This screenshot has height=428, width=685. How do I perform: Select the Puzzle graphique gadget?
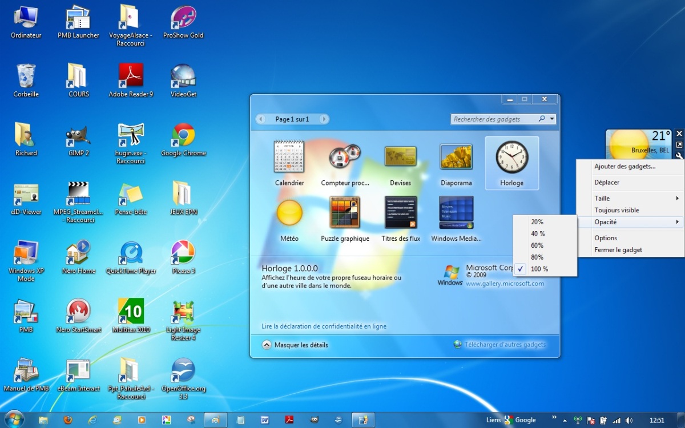point(345,219)
